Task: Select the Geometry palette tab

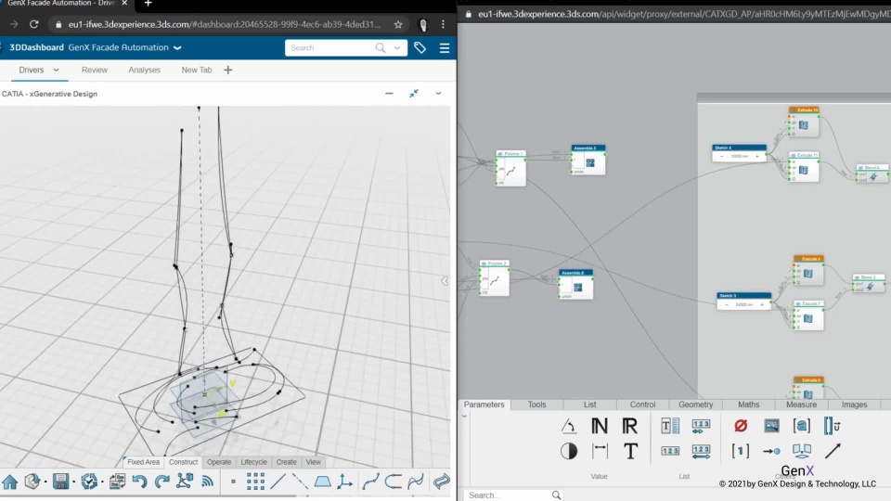Action: pyautogui.click(x=695, y=405)
